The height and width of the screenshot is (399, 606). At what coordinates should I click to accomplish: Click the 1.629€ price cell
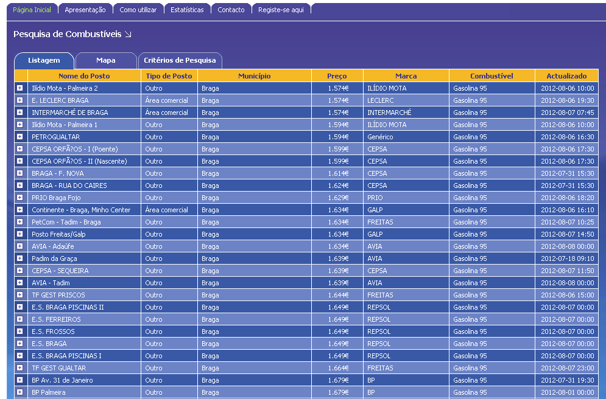coord(338,198)
